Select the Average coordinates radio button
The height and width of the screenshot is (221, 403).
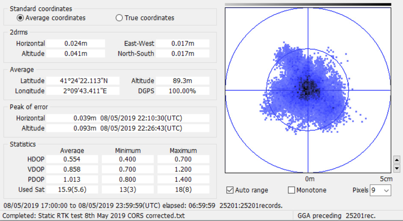pos(21,18)
